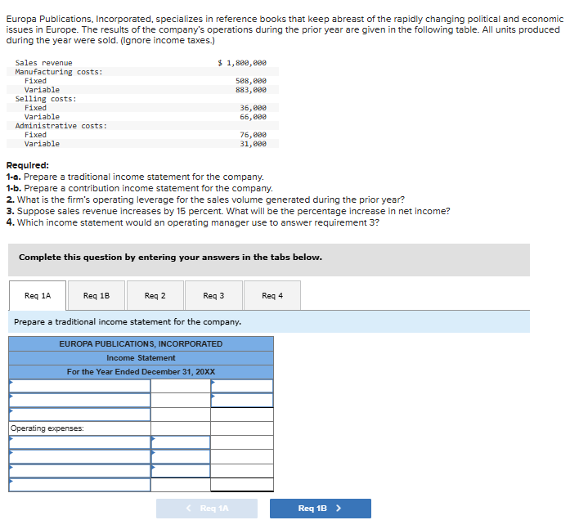Click requirement 1-a about traditional income statement
The image size is (579, 529).
point(135,177)
